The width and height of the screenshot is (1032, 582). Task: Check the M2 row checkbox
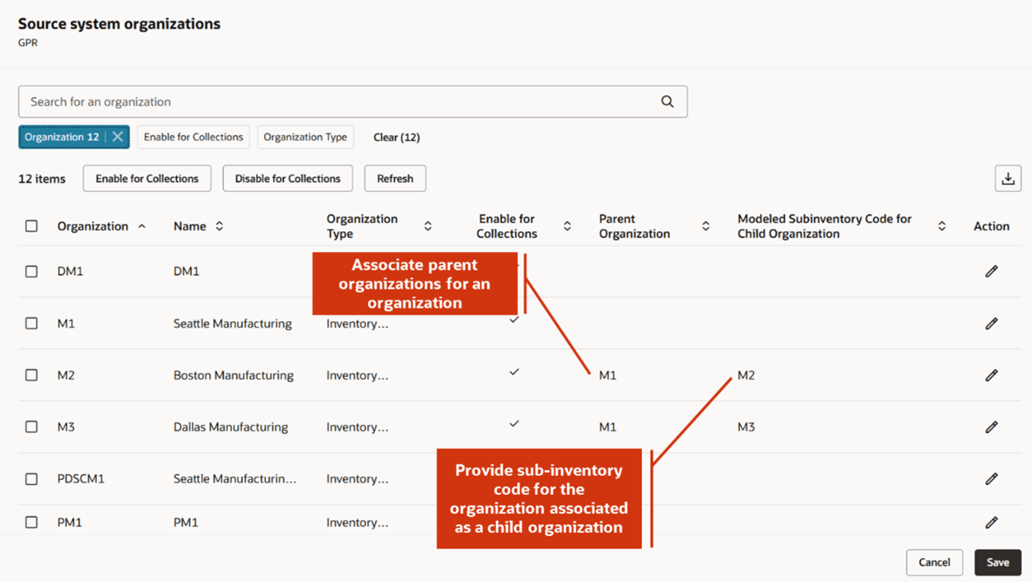[x=32, y=376]
